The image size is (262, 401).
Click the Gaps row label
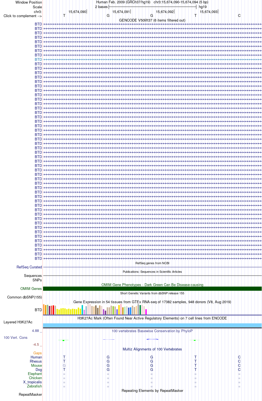[38, 353]
